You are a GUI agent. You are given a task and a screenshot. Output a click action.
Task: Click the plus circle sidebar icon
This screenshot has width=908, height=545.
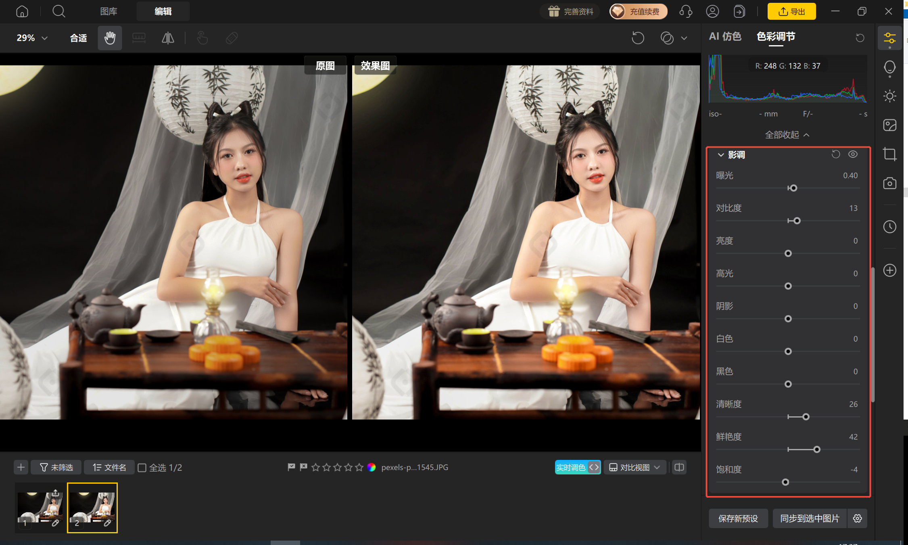pyautogui.click(x=889, y=270)
